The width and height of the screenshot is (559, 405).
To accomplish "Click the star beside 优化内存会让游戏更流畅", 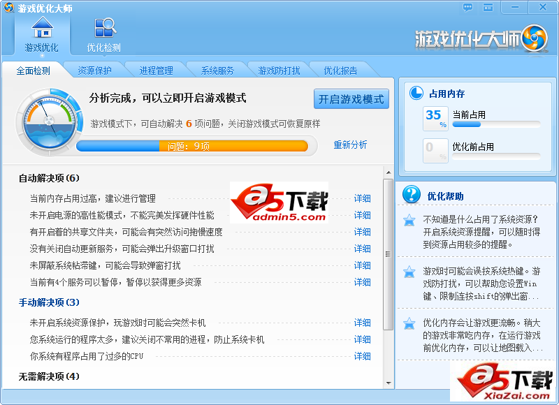I will [x=409, y=324].
